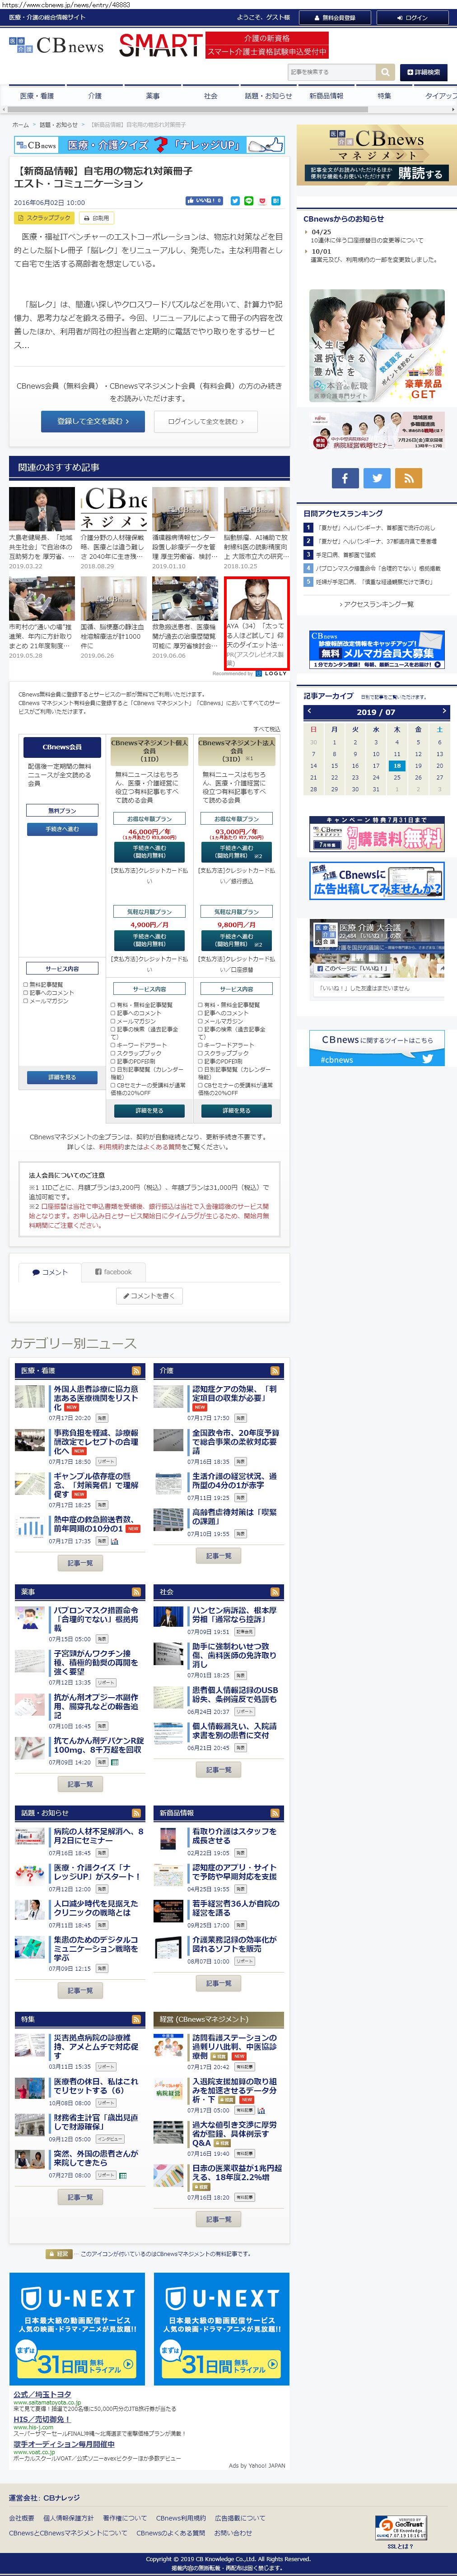This screenshot has height=2576, width=457.
Task: Click the search magnifier button
Action: pos(385,72)
